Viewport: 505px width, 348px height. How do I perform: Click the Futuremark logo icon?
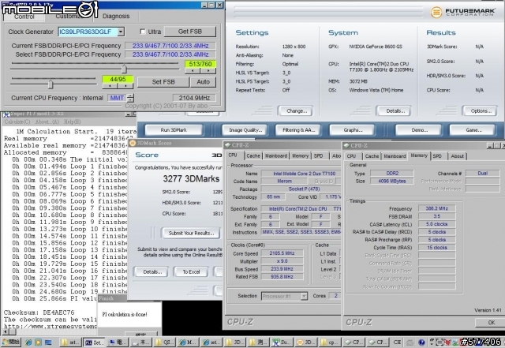click(x=436, y=13)
